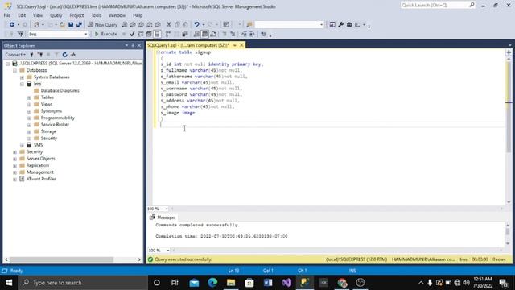Image resolution: width=515 pixels, height=290 pixels.
Task: Open the find text combo box in toolbar
Action: [289, 25]
